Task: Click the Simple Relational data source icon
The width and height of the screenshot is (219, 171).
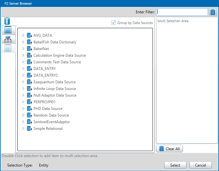Action: (29, 129)
